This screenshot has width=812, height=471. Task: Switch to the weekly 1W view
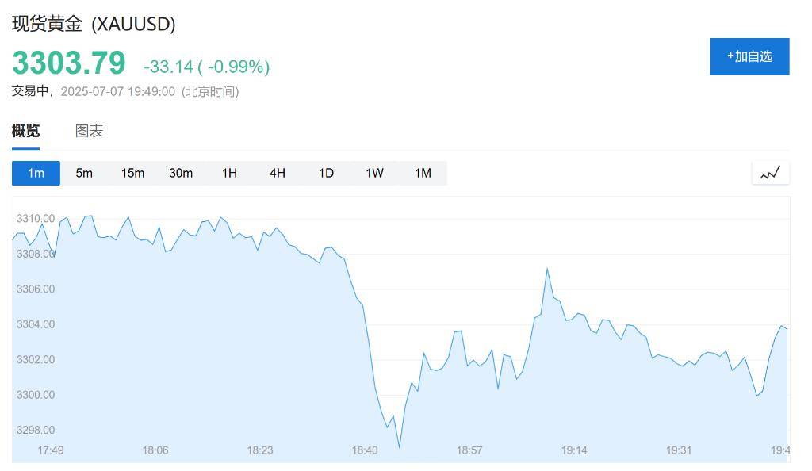[373, 172]
